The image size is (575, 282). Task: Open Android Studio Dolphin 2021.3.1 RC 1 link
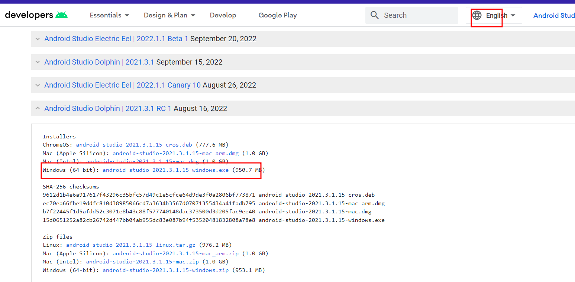click(x=108, y=108)
